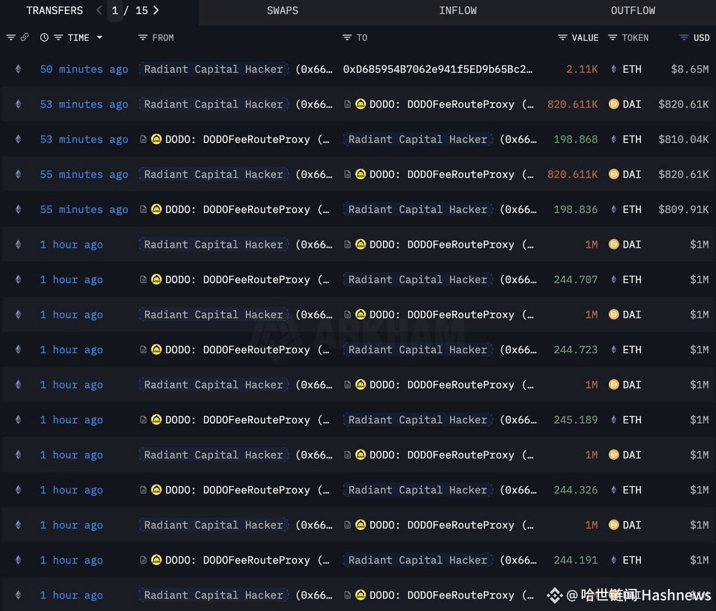The image size is (716, 611).
Task: Click Ethereum chain icon in 50 minutes row
Action: click(18, 69)
